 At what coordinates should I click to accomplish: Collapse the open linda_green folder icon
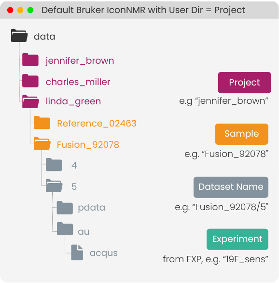tap(30, 101)
